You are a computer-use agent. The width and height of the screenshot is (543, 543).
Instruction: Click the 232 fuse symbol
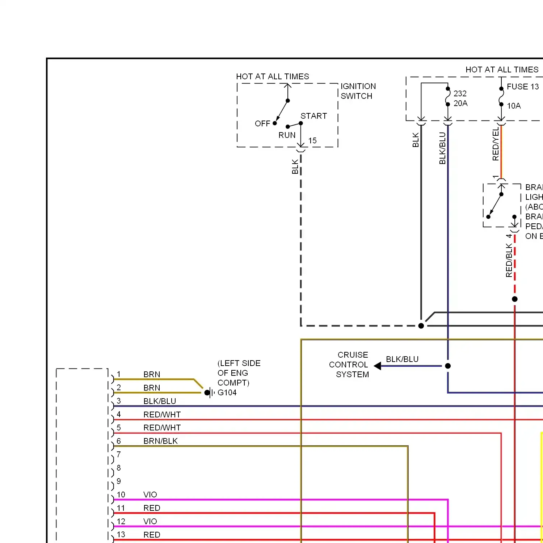click(448, 96)
